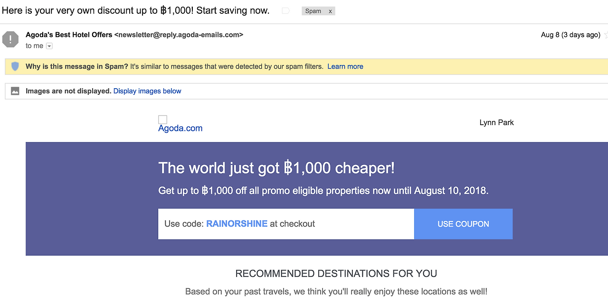The image size is (608, 301).
Task: Expand the 'to me' recipient details arrow
Action: tap(49, 46)
